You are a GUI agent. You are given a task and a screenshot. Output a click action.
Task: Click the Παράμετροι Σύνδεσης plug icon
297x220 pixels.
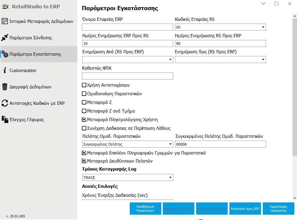[x=5, y=38]
